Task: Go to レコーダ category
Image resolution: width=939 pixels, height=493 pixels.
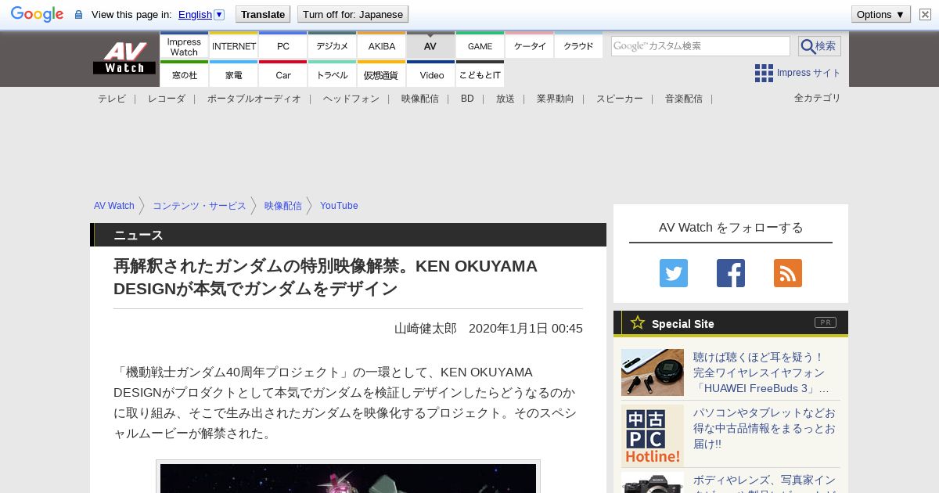Action: pyautogui.click(x=166, y=99)
